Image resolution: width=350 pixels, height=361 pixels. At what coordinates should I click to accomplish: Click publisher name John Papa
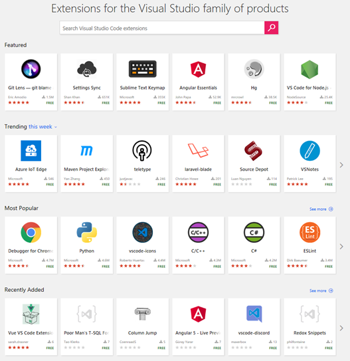[x=183, y=97]
